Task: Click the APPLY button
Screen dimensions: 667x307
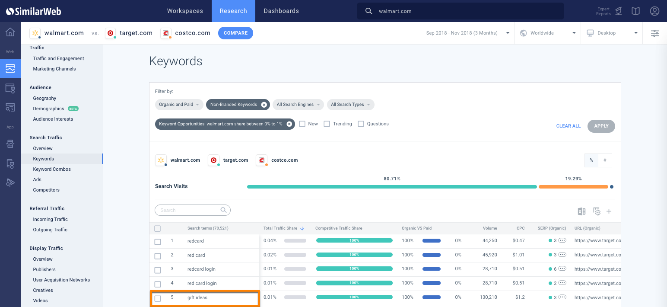Action: pos(601,126)
